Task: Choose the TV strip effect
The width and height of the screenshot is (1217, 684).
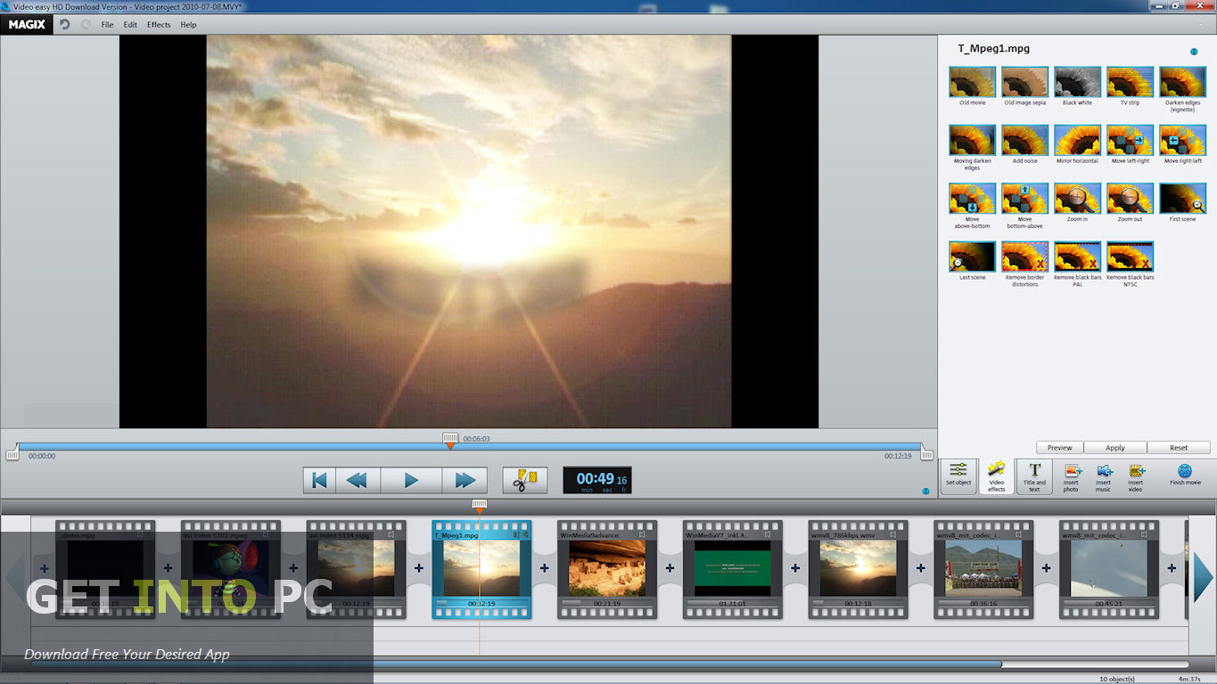Action: point(1130,82)
